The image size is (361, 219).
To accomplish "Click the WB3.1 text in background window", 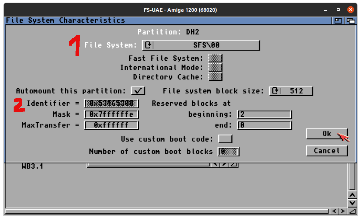I will coord(32,166).
